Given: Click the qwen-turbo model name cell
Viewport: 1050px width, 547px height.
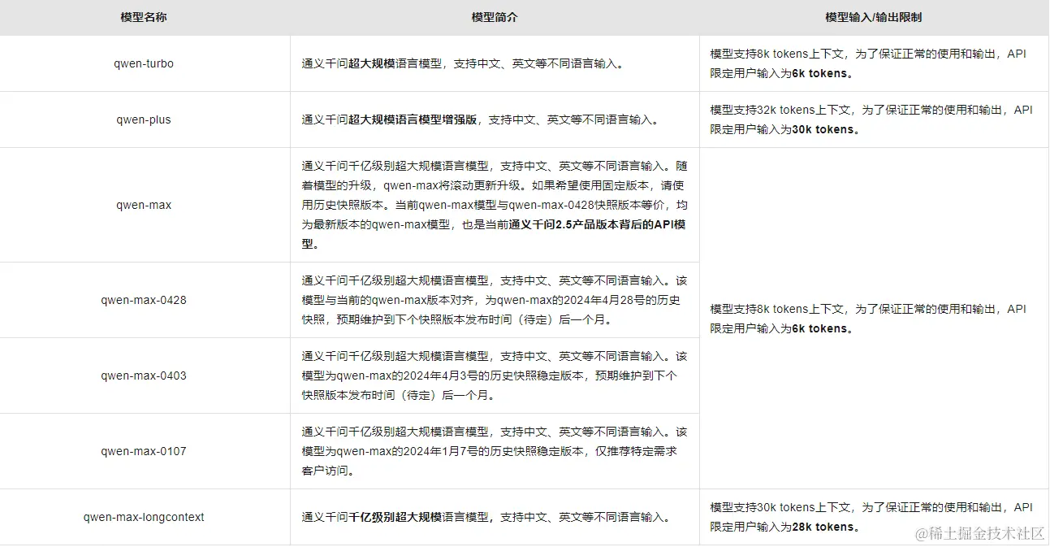Looking at the screenshot, I should pos(143,63).
